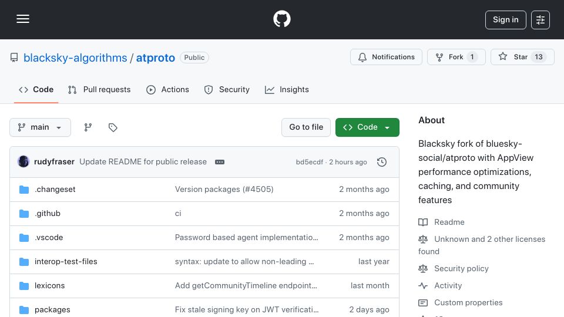Screen dimensions: 564x317
Task: Open the .changeset folder
Action: (x=55, y=190)
